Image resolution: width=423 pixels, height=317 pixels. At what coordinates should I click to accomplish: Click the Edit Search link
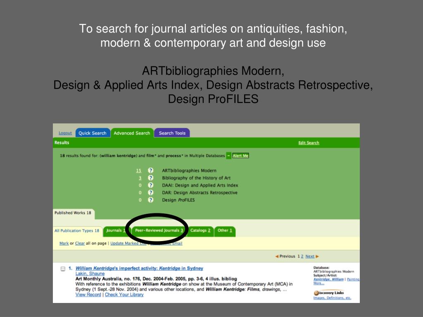tap(309, 143)
